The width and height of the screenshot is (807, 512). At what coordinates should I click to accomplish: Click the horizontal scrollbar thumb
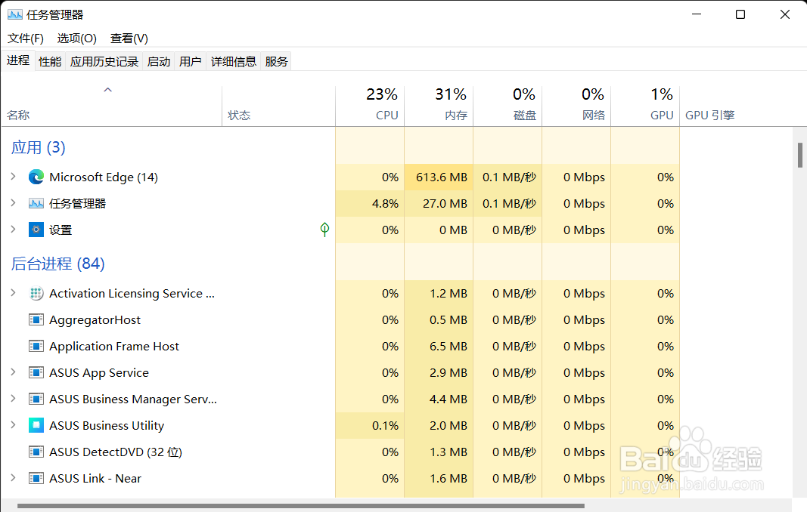click(301, 506)
